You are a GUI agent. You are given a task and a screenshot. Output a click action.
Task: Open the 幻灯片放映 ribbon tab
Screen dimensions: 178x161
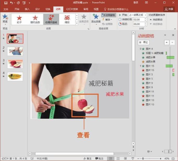pos(72,9)
